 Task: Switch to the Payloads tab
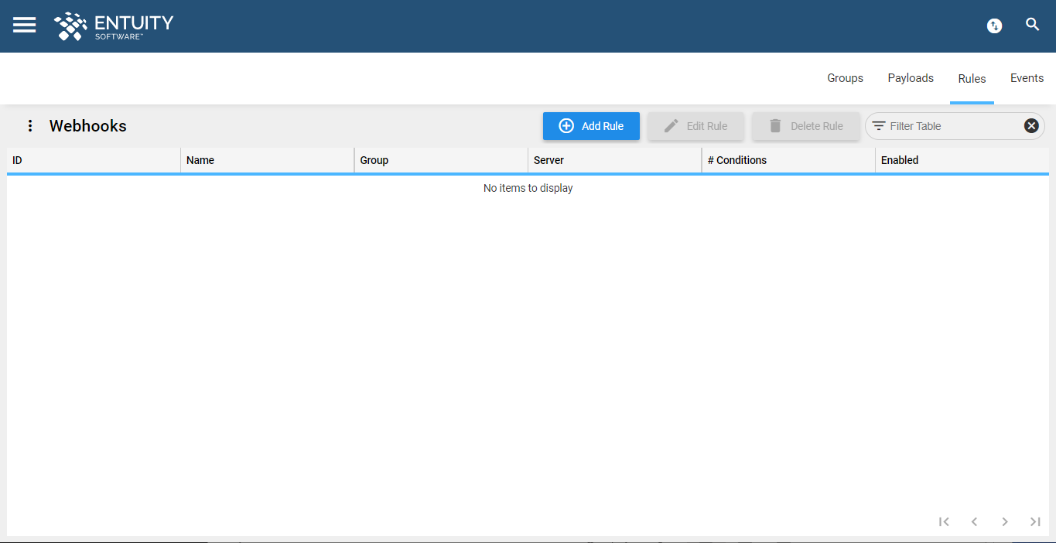tap(910, 77)
